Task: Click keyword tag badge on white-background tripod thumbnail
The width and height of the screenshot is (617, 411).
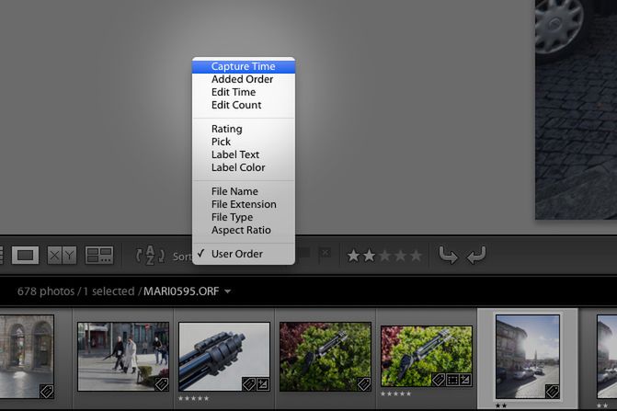Action: [248, 383]
